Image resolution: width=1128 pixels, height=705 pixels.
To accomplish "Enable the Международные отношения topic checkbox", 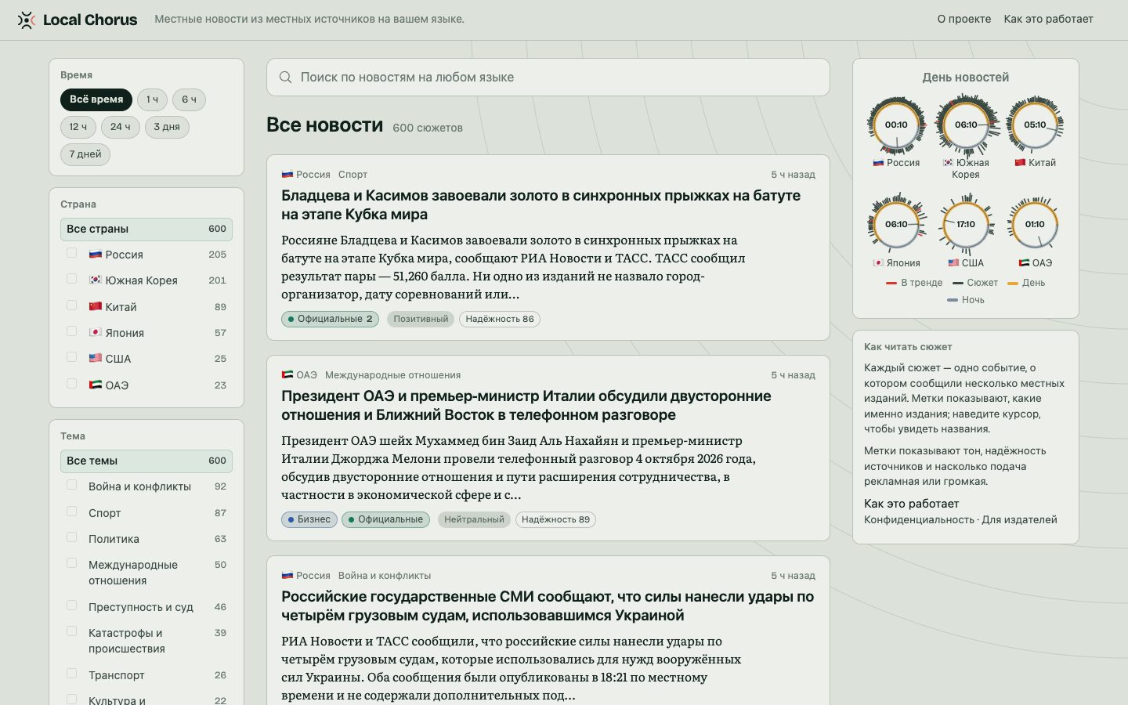I will click(x=72, y=563).
